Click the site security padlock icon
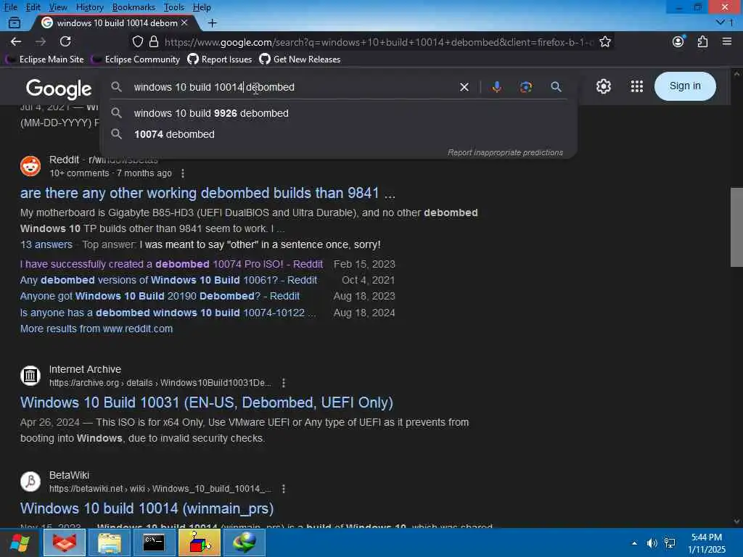The width and height of the screenshot is (743, 557). 154,41
